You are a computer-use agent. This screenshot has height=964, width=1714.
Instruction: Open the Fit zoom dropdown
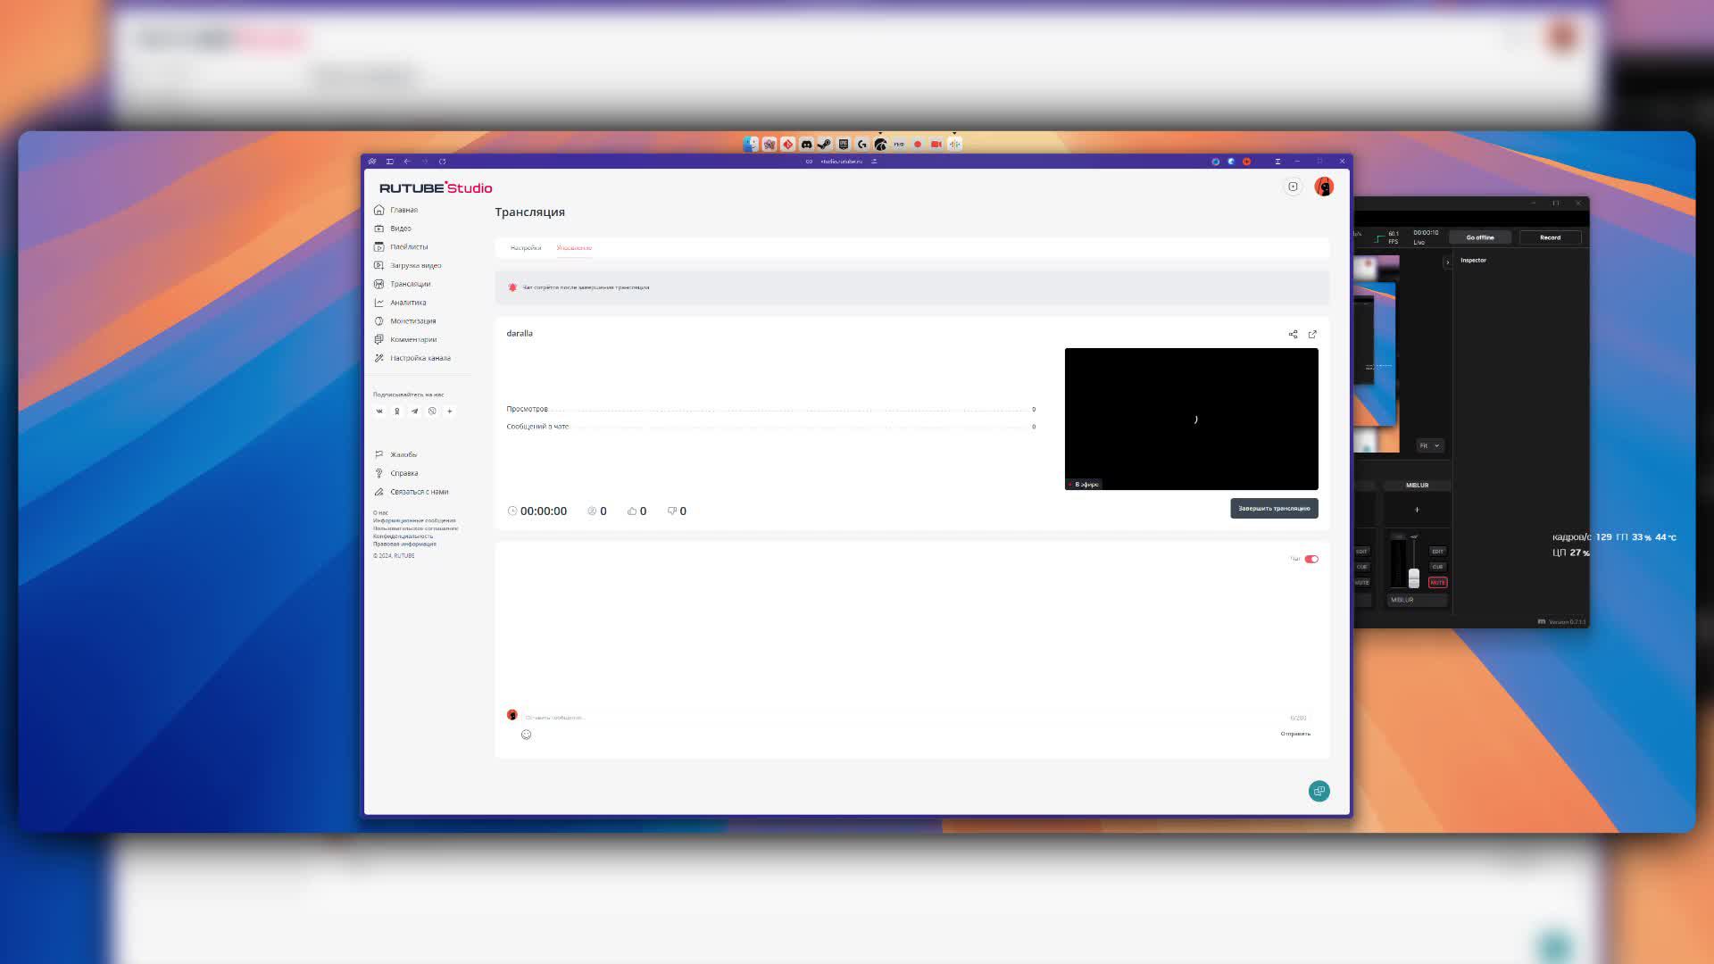1429,445
